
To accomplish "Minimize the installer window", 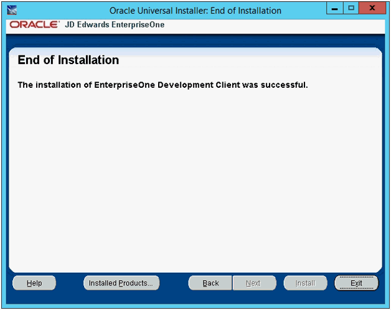I will 334,9.
